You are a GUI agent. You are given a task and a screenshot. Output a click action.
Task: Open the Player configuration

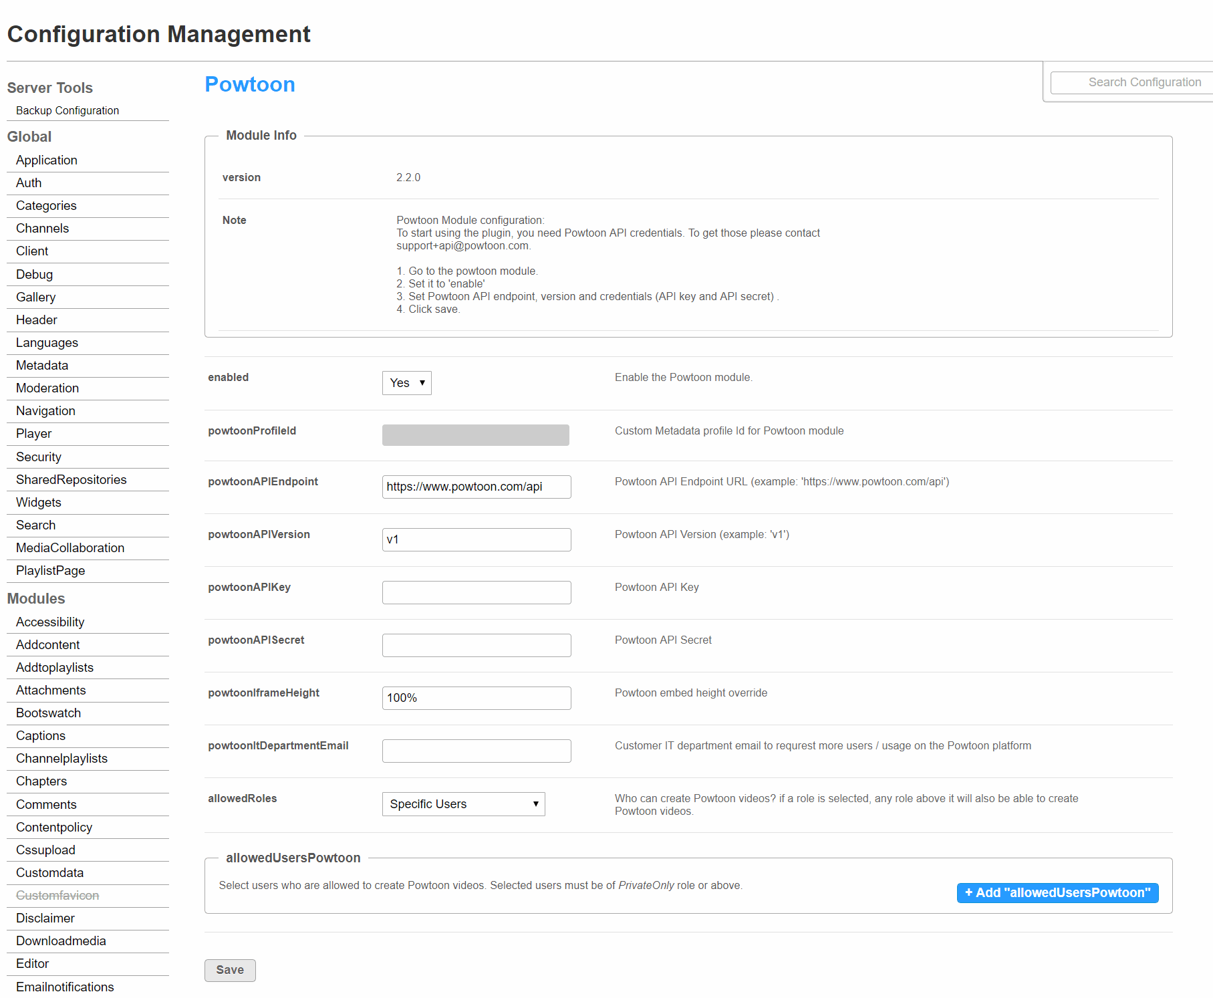click(33, 434)
